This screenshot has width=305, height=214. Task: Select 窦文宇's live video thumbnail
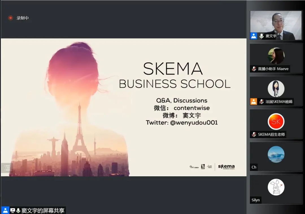coord(276,25)
